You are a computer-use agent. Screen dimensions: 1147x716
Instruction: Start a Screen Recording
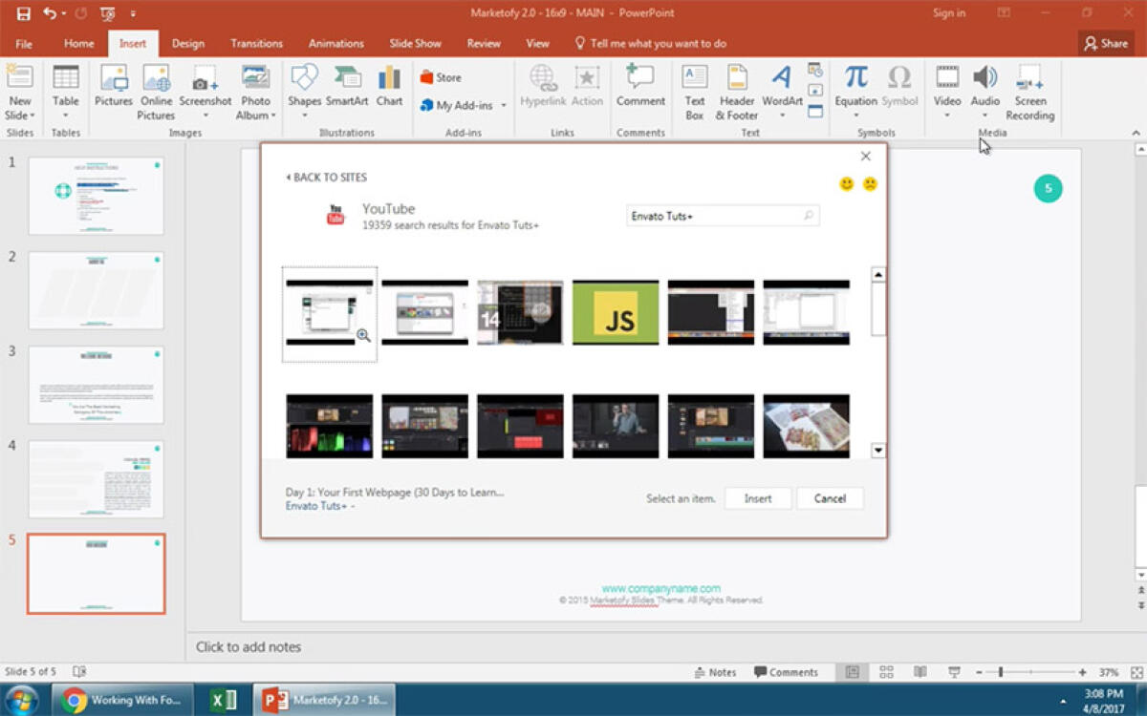coord(1029,91)
